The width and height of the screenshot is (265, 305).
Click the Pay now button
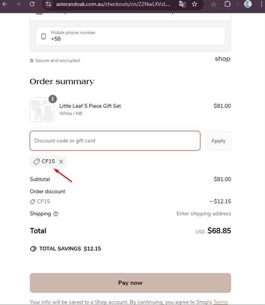(x=130, y=283)
